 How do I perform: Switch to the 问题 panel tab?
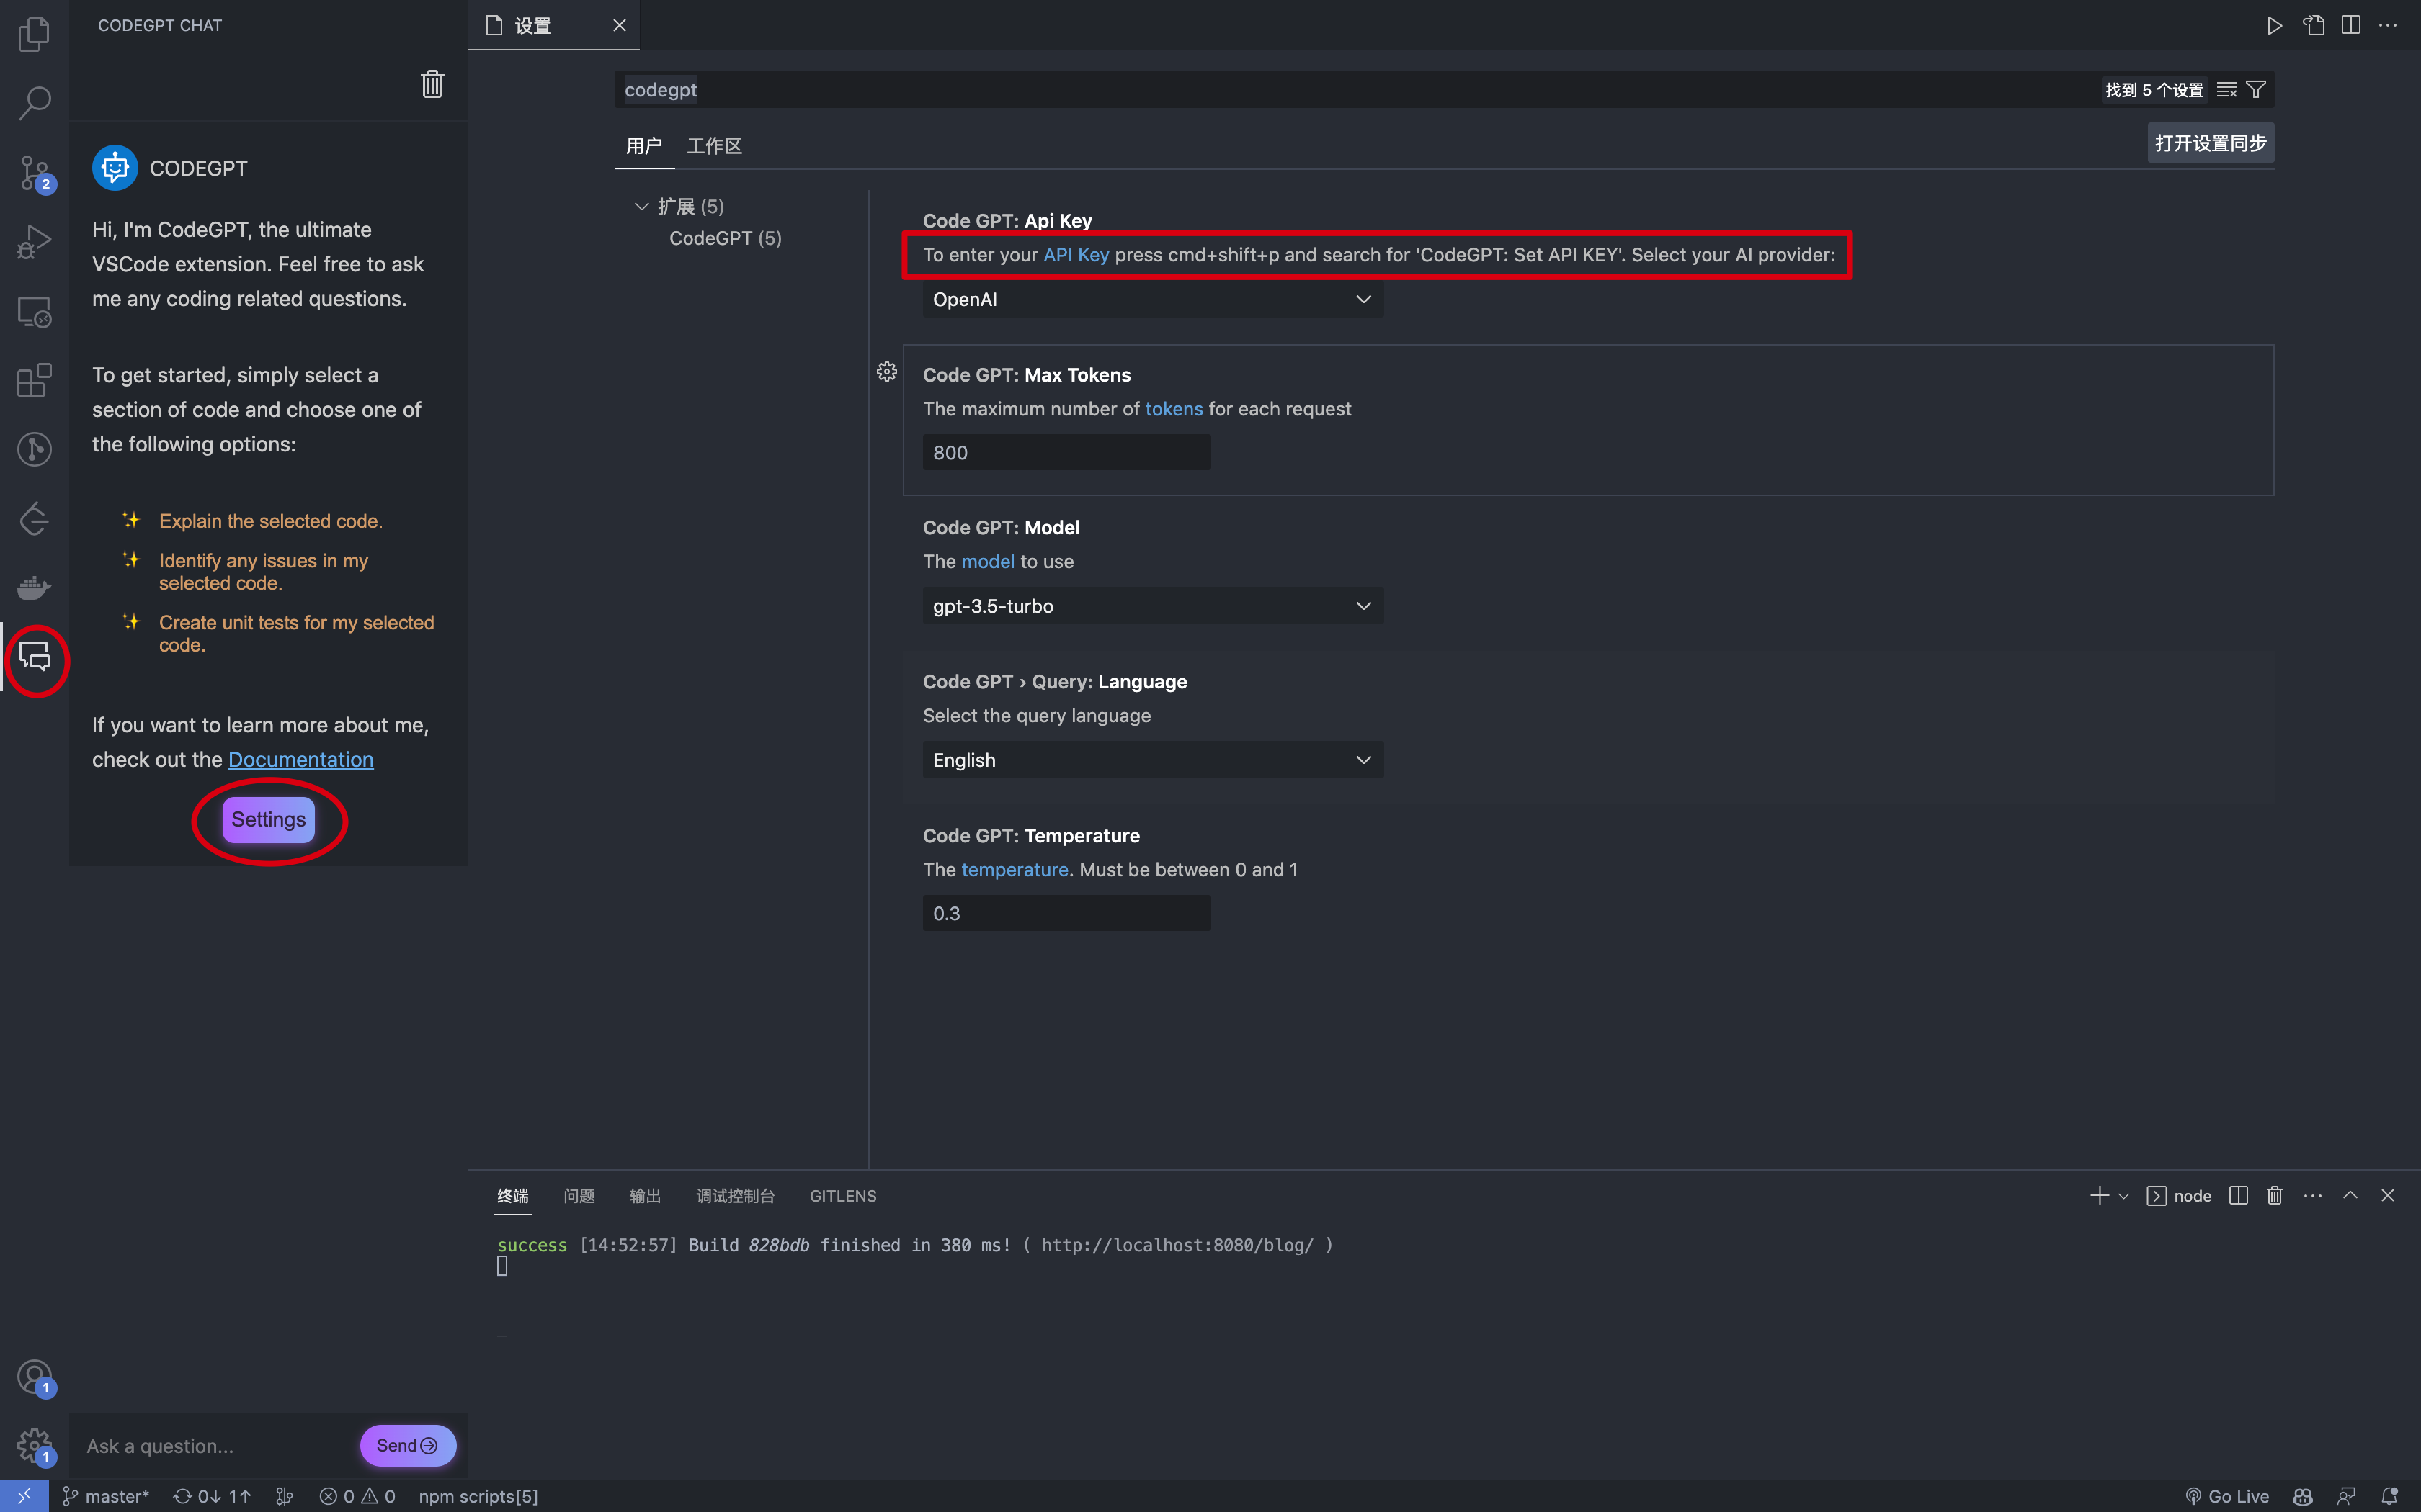[579, 1196]
